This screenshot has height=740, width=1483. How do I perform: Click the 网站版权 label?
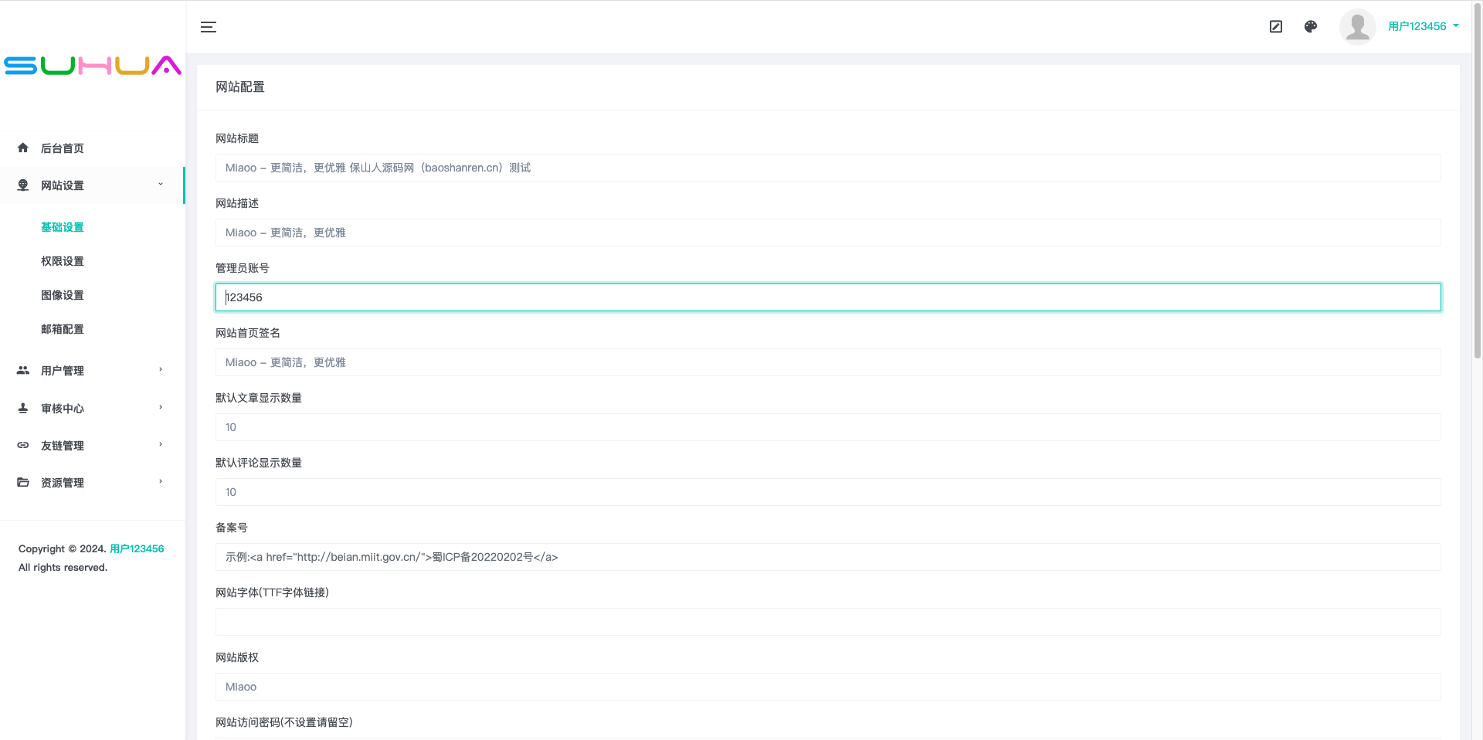(x=237, y=657)
